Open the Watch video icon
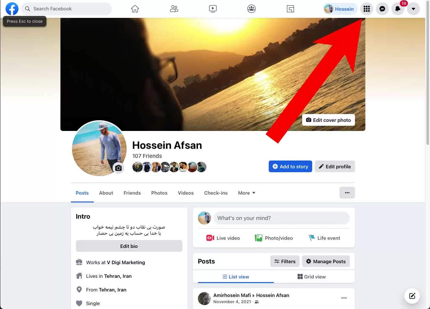 (x=213, y=9)
